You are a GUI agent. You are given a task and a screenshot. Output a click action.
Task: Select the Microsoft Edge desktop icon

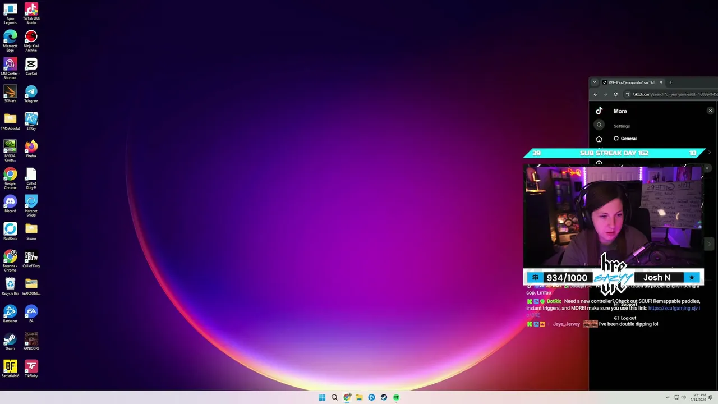pyautogui.click(x=10, y=41)
